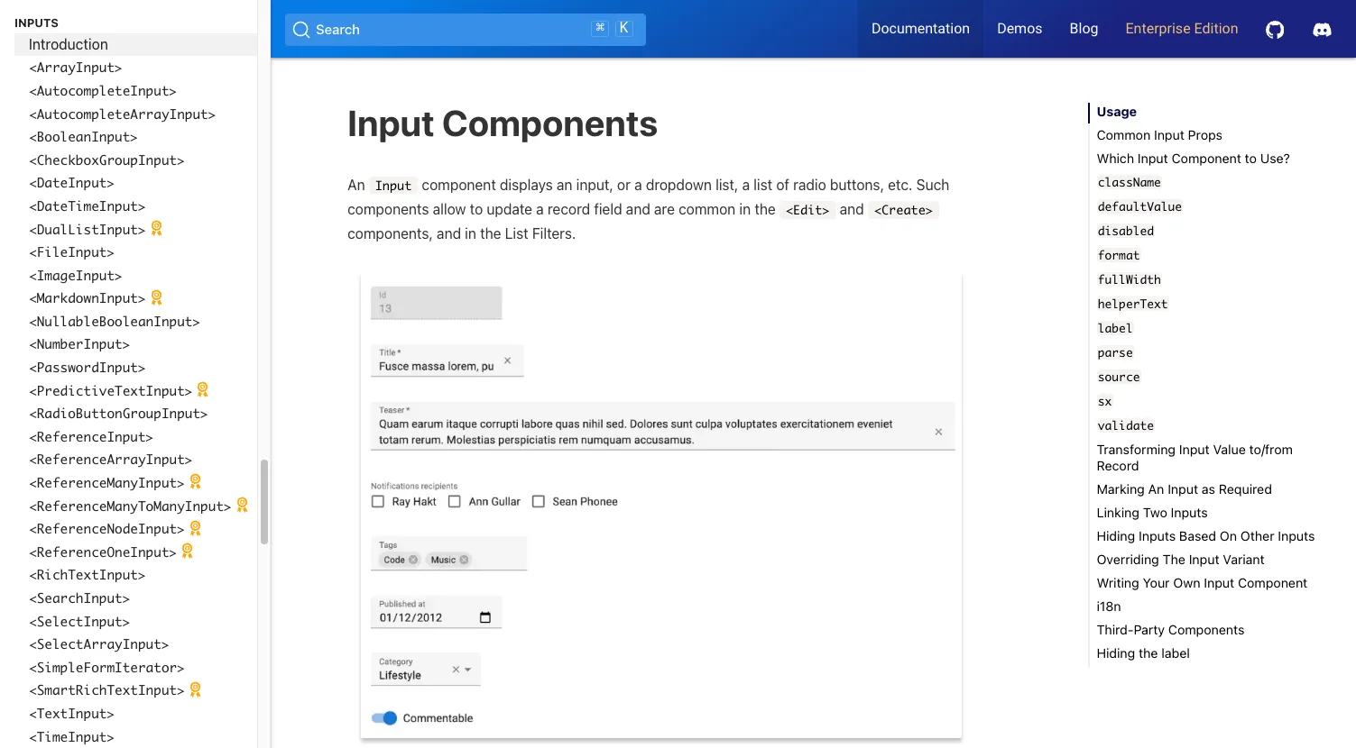Image resolution: width=1356 pixels, height=748 pixels.
Task: Clear the Title input field
Action: click(x=508, y=360)
